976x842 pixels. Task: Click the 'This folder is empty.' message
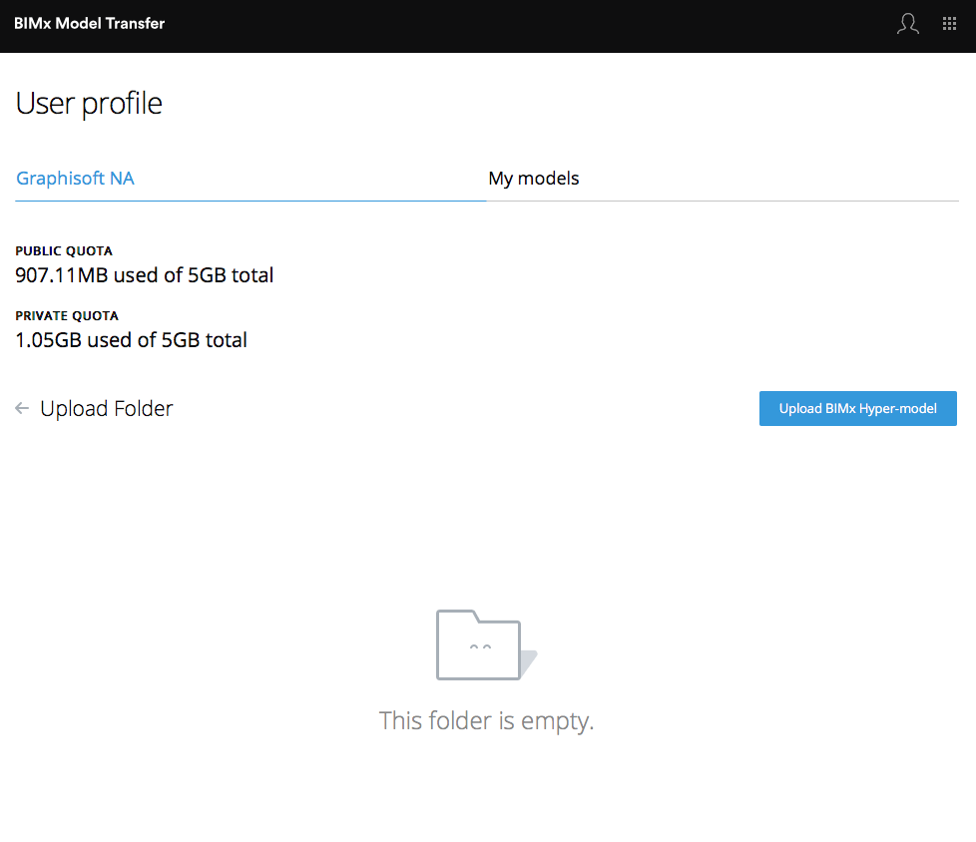(x=487, y=720)
